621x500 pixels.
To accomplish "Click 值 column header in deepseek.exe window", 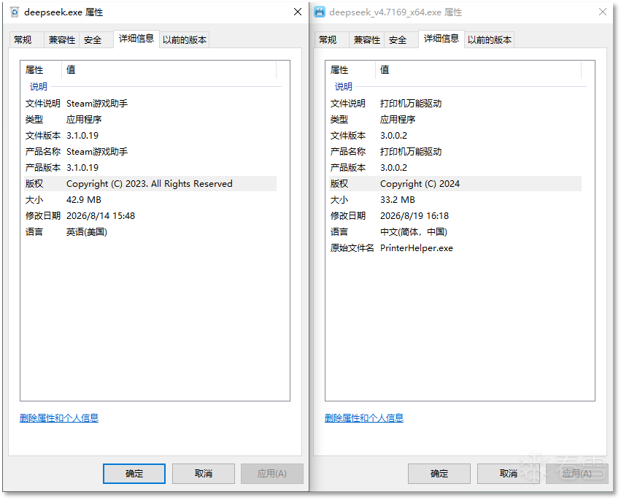I will tap(169, 70).
